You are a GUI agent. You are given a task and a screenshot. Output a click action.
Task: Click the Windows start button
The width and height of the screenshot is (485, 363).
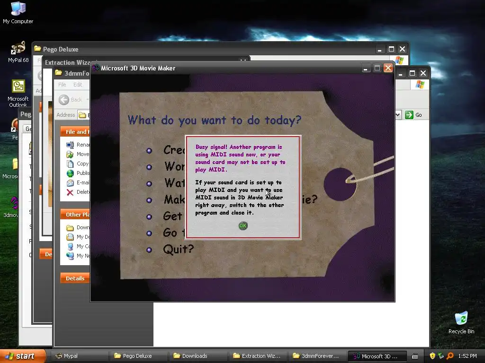click(x=22, y=356)
